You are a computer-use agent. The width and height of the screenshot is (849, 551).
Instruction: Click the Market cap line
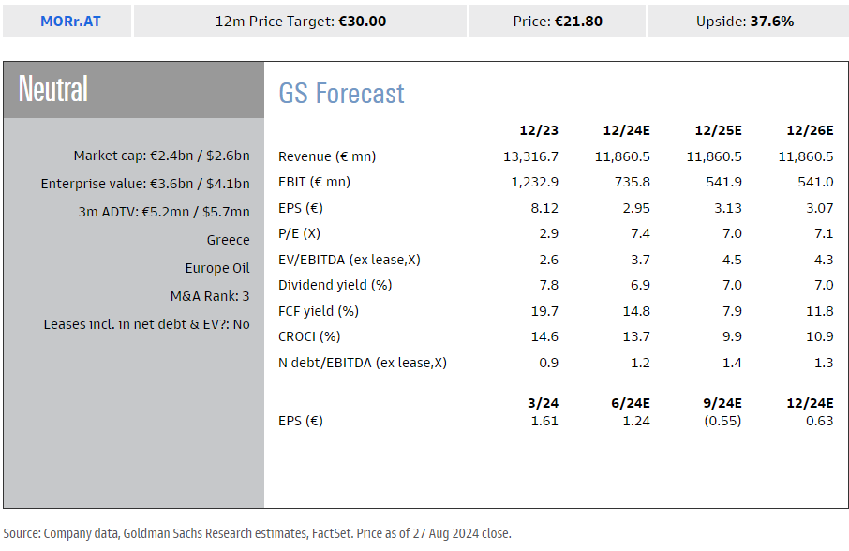pos(161,156)
